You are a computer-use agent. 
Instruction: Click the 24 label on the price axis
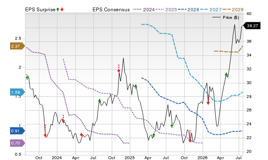(249, 124)
